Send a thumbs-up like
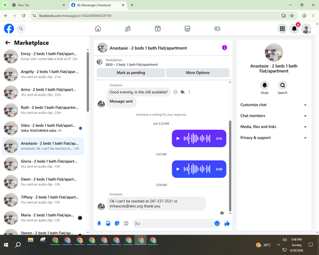Image resolution: width=319 pixels, height=255 pixels. click(227, 223)
